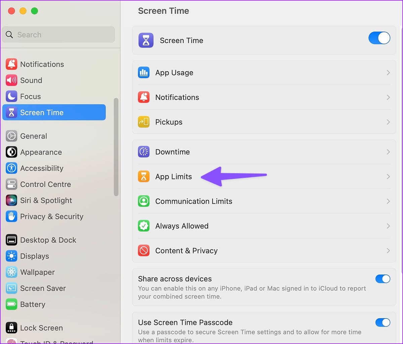Click the Privacy & Security hand icon
The height and width of the screenshot is (344, 403).
click(11, 216)
